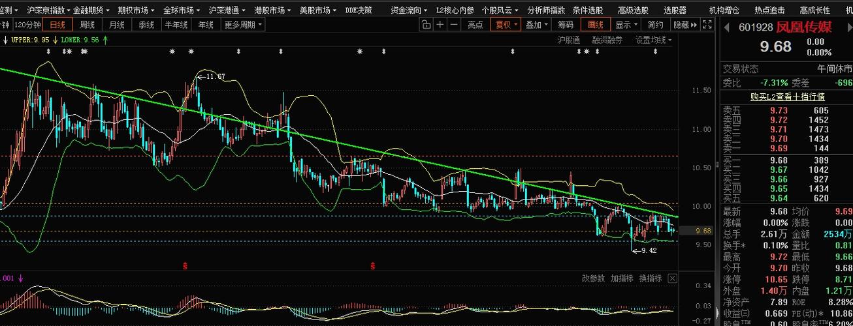The image size is (853, 326).
Task: Open 沪深京指数 menu
Action: click(x=49, y=10)
